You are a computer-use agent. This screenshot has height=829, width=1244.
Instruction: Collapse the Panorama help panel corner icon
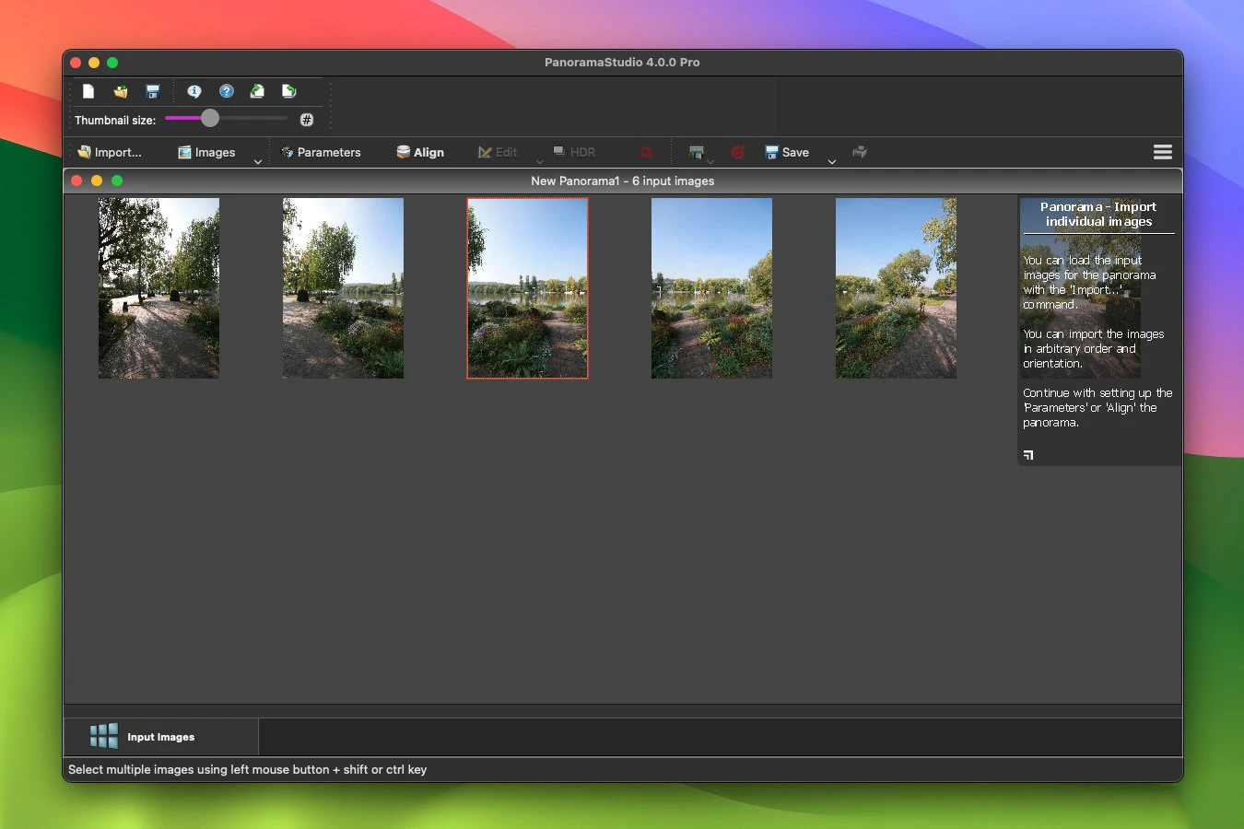(x=1028, y=454)
